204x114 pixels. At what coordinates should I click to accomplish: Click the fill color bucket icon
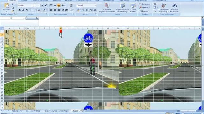[39, 10]
